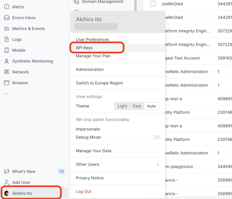Screen dimensions: 232x199
Task: Open Errors Inbox tray icon
Action: tap(7, 18)
